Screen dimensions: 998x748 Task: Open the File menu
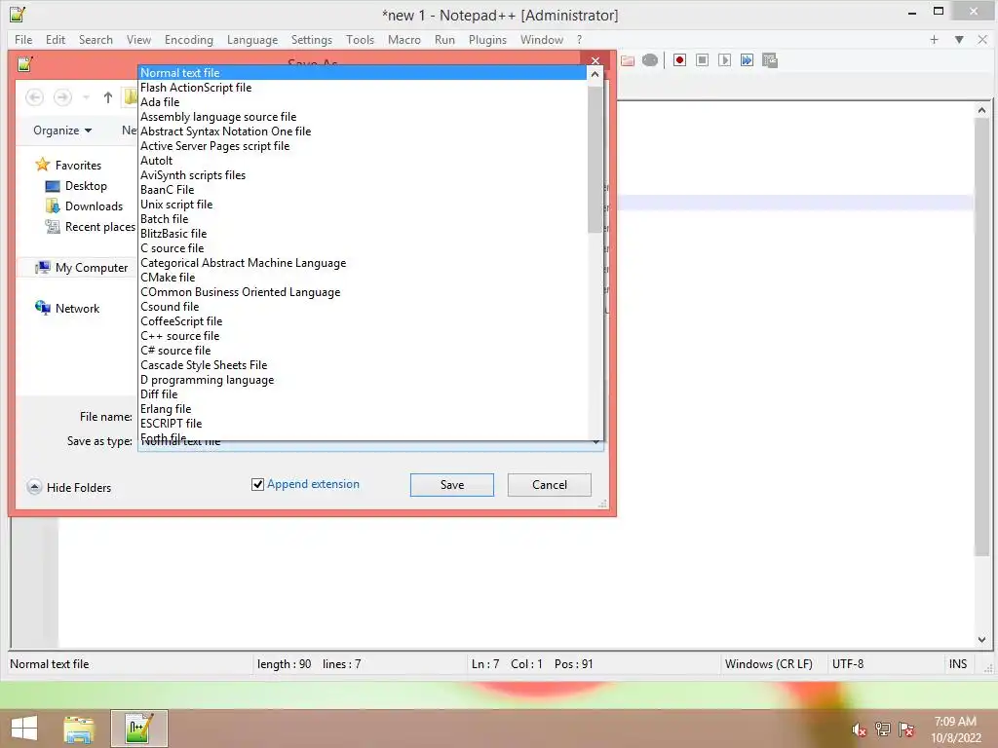(x=23, y=39)
